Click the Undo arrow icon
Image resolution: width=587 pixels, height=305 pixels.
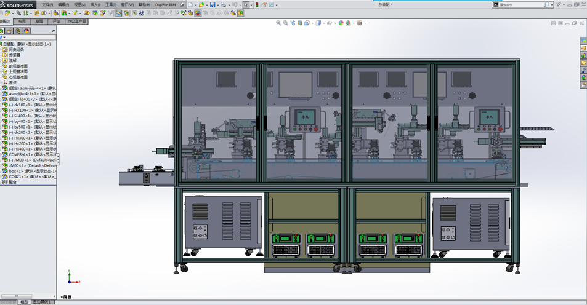tap(234, 4)
